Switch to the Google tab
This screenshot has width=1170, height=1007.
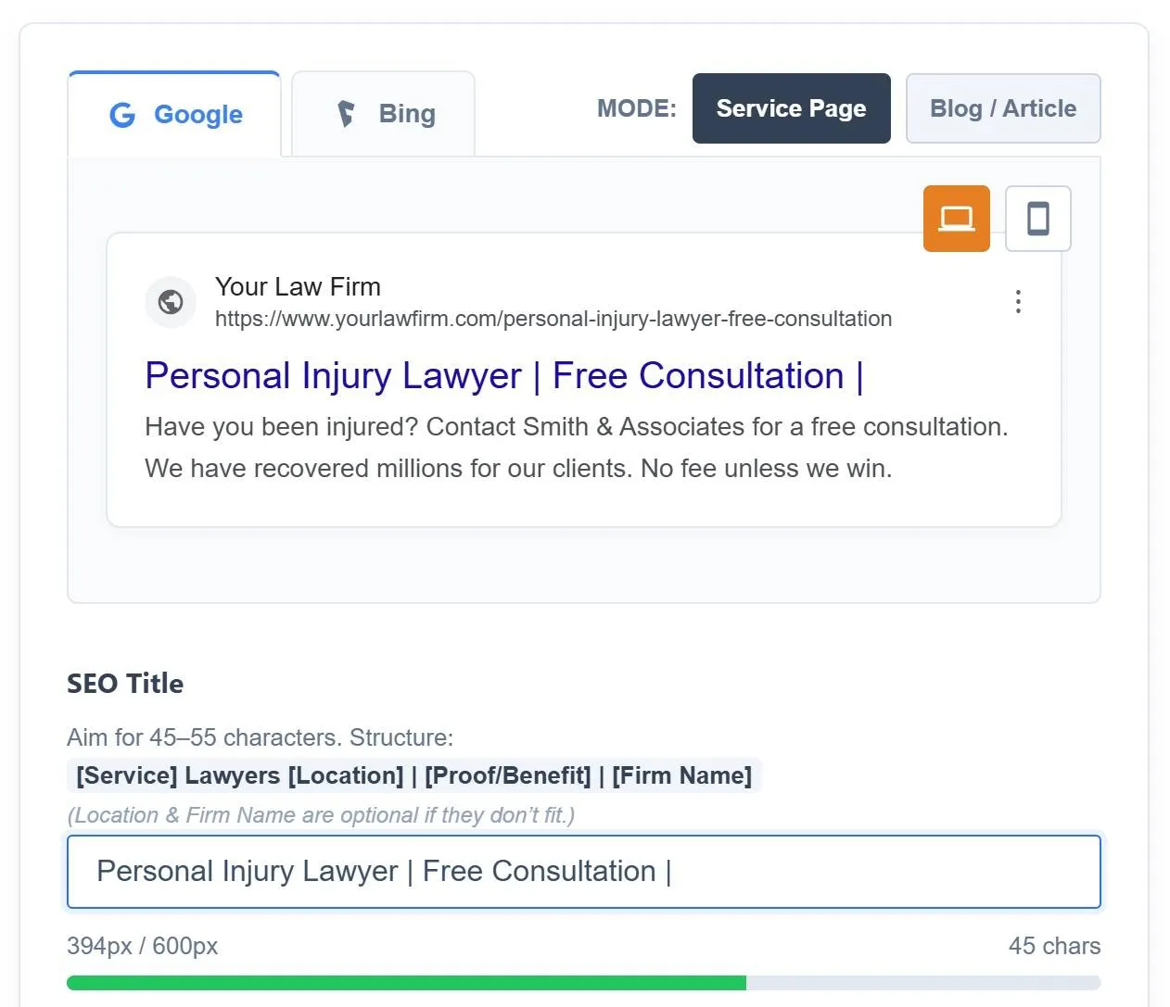click(x=173, y=114)
